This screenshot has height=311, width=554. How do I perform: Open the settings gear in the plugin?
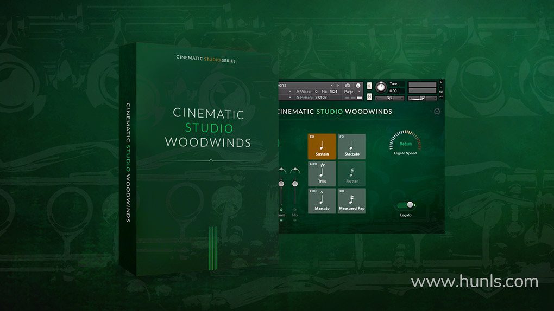pyautogui.click(x=437, y=112)
